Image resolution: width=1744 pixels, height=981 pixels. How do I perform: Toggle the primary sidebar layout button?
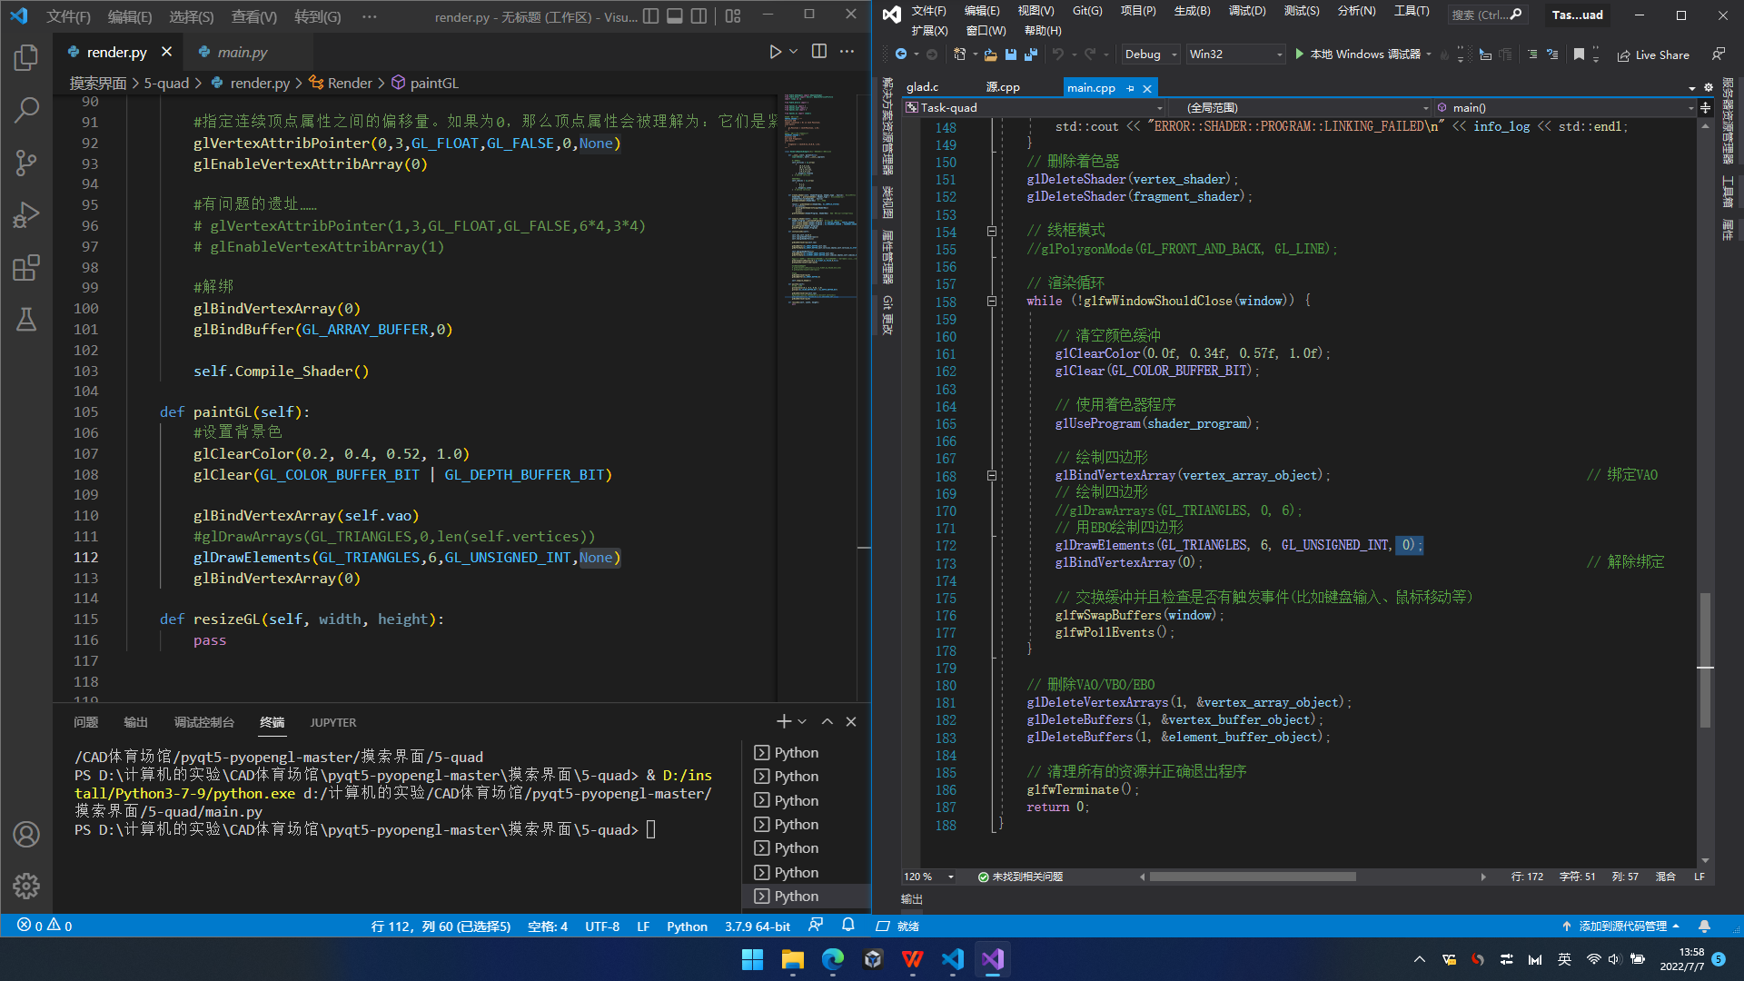coord(651,16)
